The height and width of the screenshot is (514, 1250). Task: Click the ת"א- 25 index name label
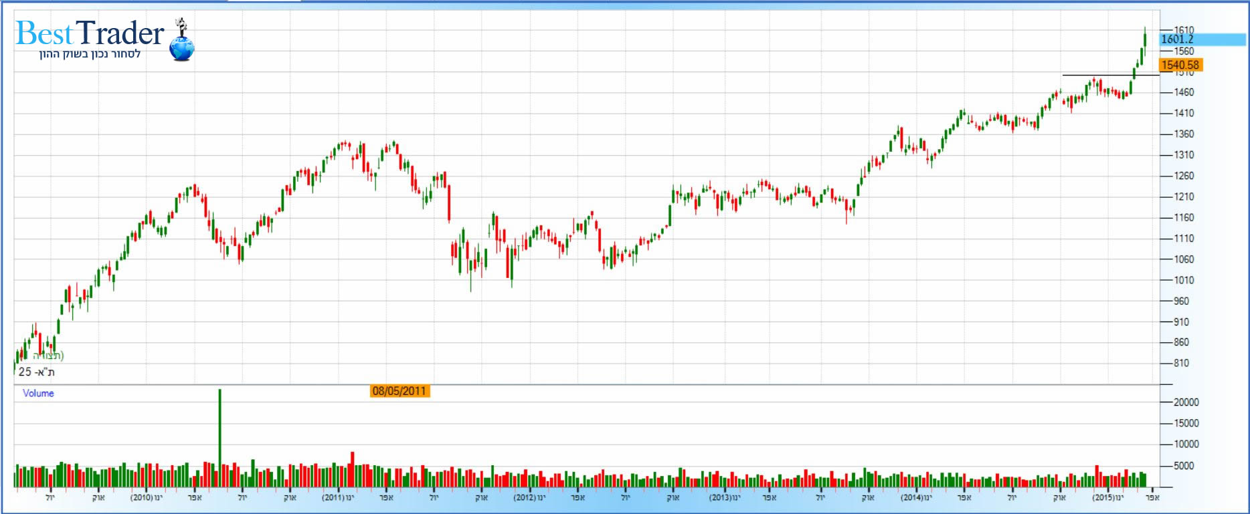pyautogui.click(x=37, y=372)
